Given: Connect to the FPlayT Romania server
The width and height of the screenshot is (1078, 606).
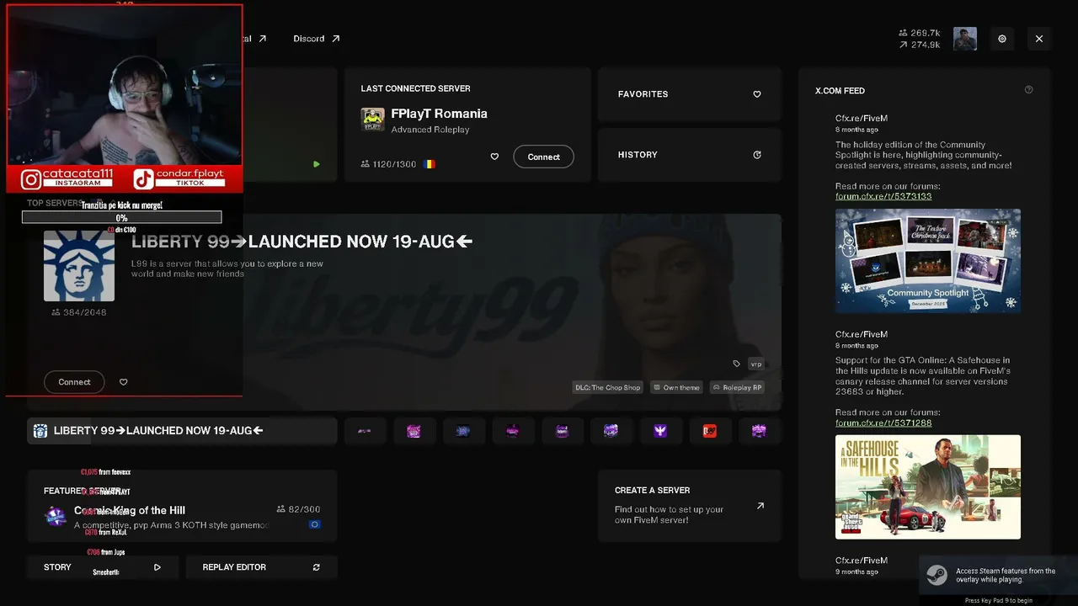Looking at the screenshot, I should 543,157.
